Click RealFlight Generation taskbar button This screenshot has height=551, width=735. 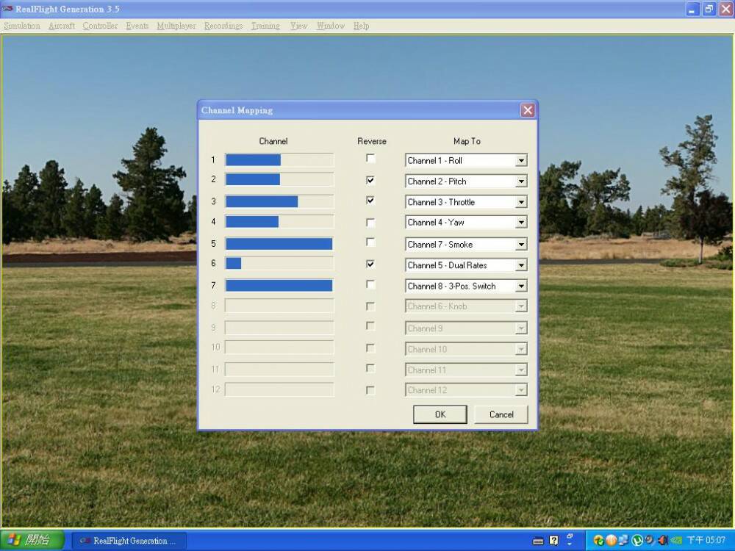coord(129,541)
